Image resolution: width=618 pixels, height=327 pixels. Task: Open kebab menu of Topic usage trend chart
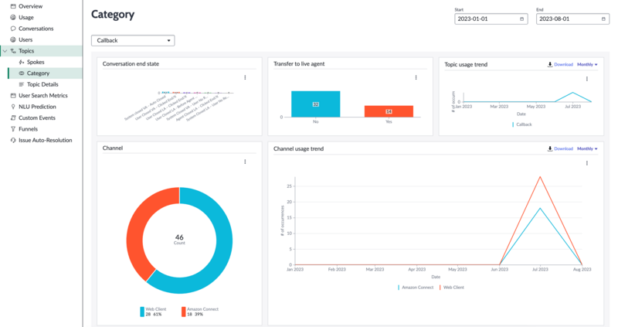click(587, 79)
